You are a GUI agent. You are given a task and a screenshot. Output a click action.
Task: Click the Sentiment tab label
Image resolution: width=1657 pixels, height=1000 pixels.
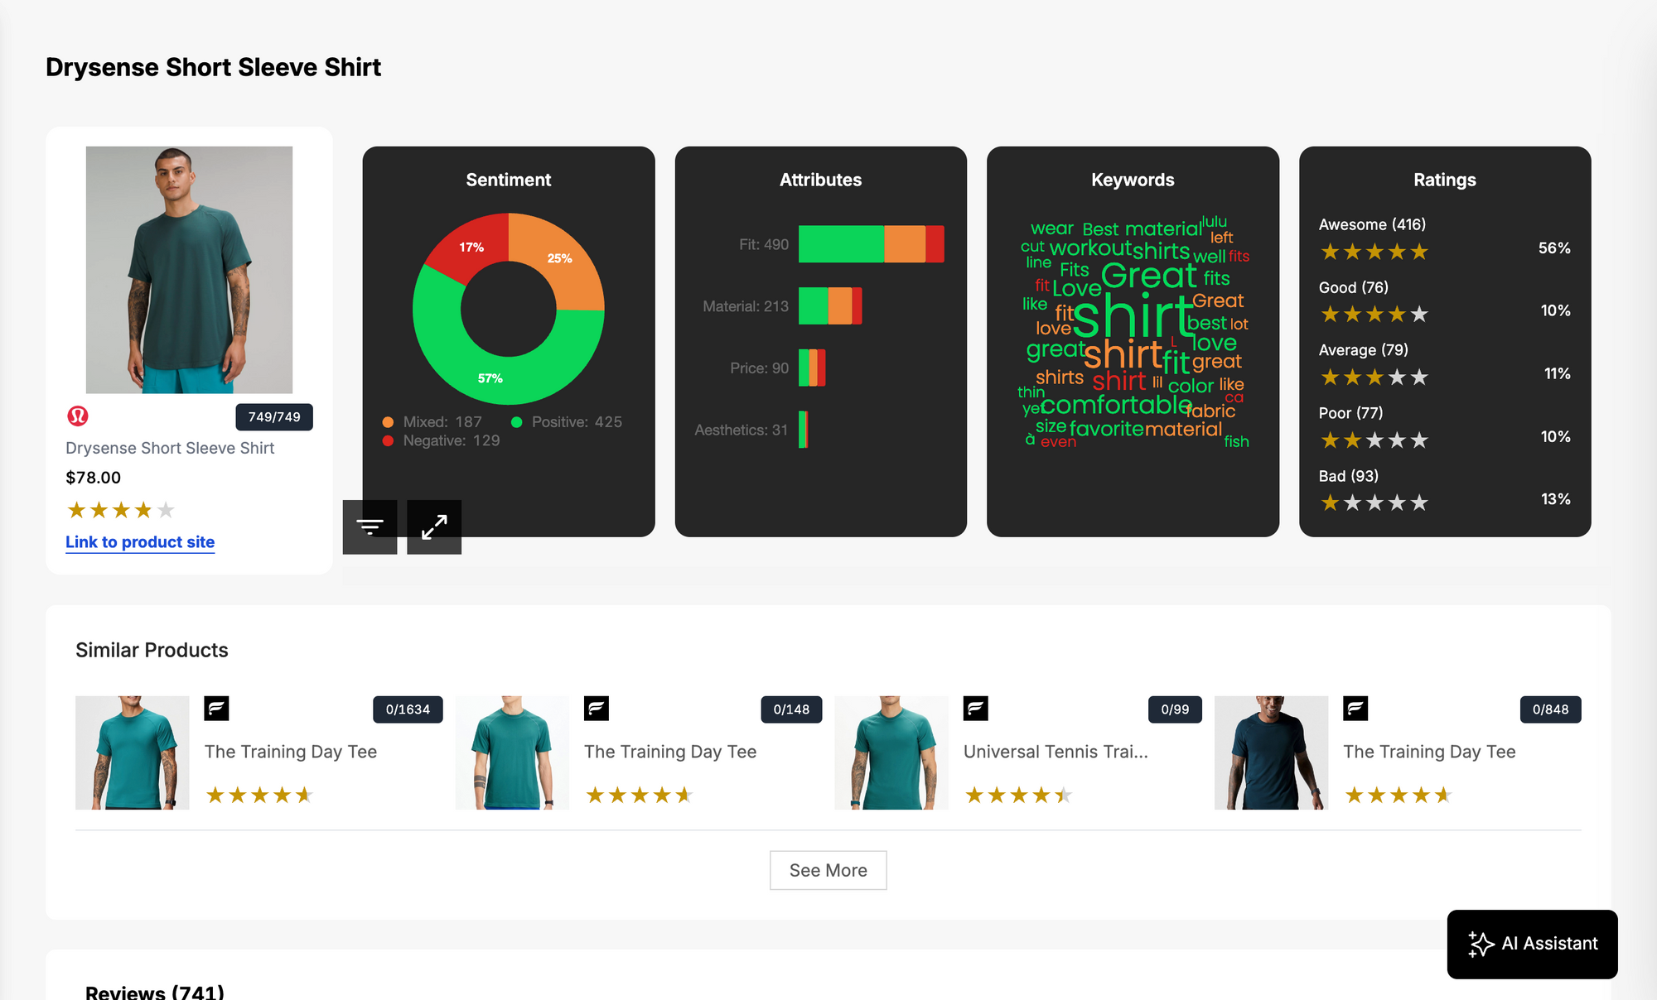509,180
